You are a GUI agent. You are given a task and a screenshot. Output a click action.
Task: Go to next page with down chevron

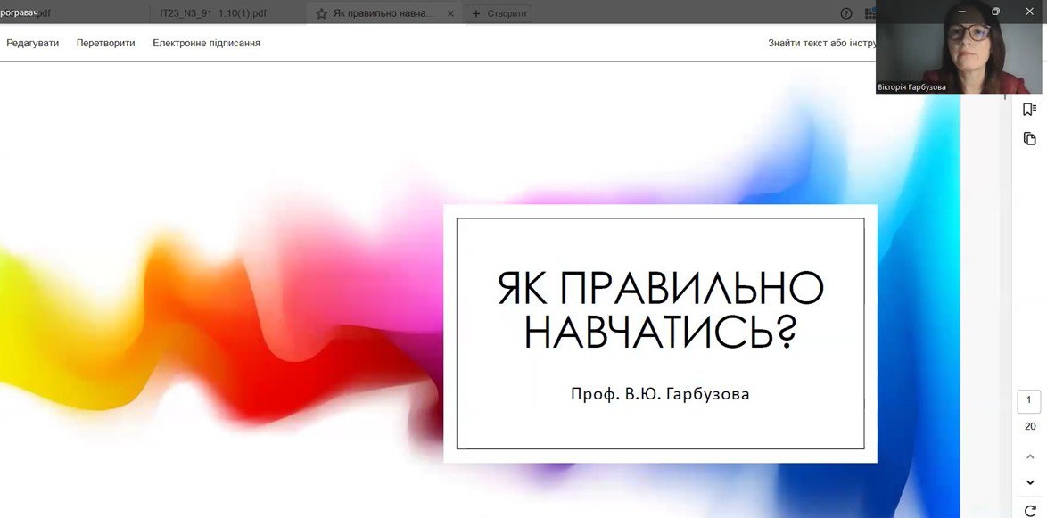tap(1030, 482)
